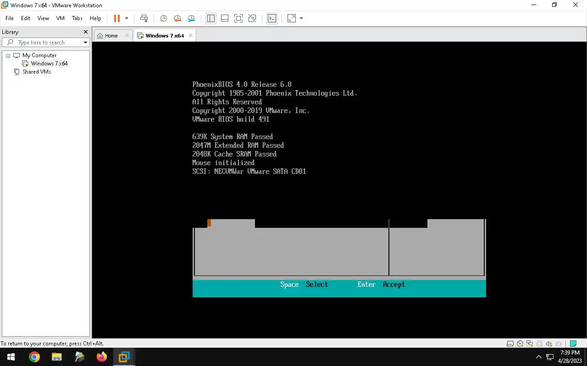Toggle the library sidebar view
This screenshot has height=366, width=587.
[211, 18]
